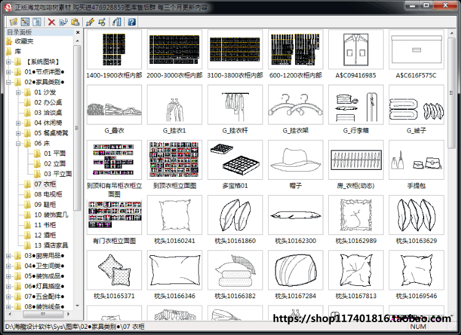
Task: Expand the 01●节点详图● folder
Action: pos(8,72)
